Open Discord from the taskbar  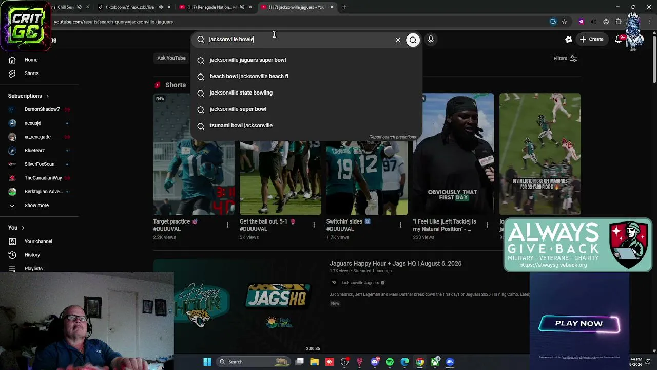coord(375,362)
